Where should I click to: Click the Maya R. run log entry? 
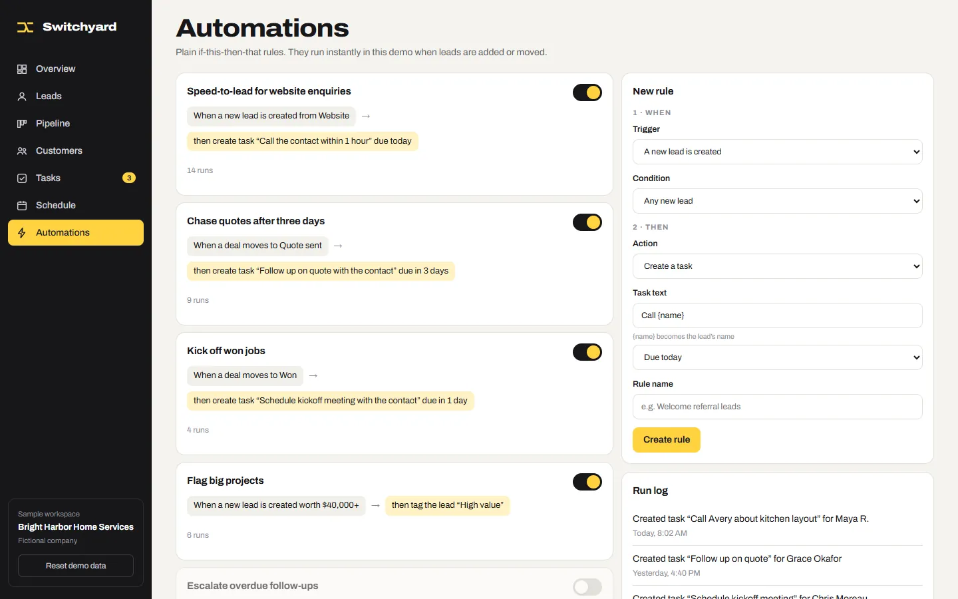click(778, 526)
